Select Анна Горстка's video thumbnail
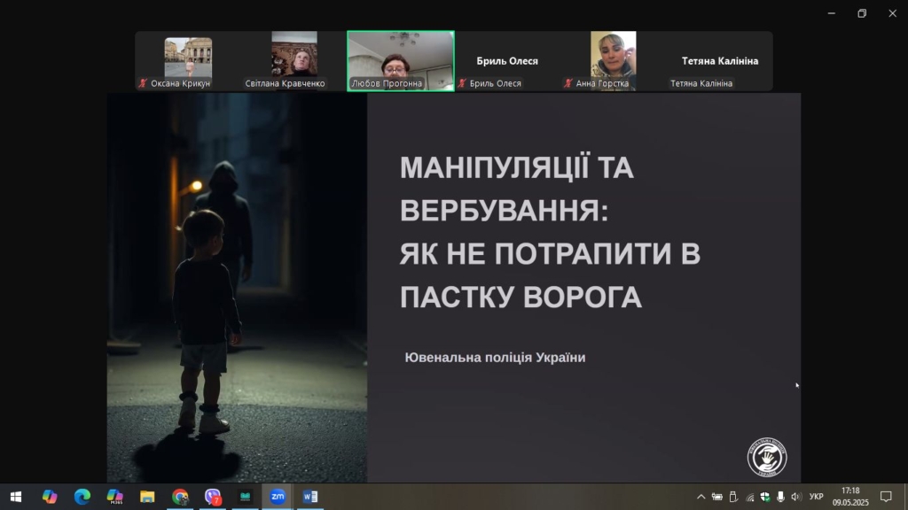The height and width of the screenshot is (510, 908). [x=613, y=58]
